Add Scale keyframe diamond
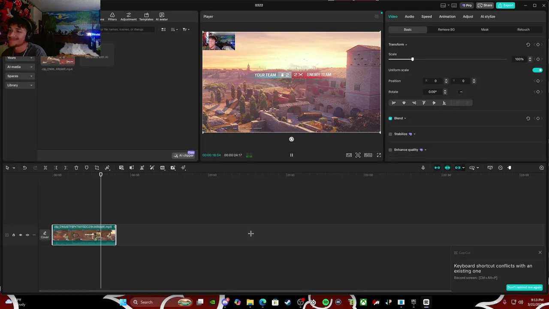Viewport: 549px width, 309px height. pyautogui.click(x=538, y=59)
